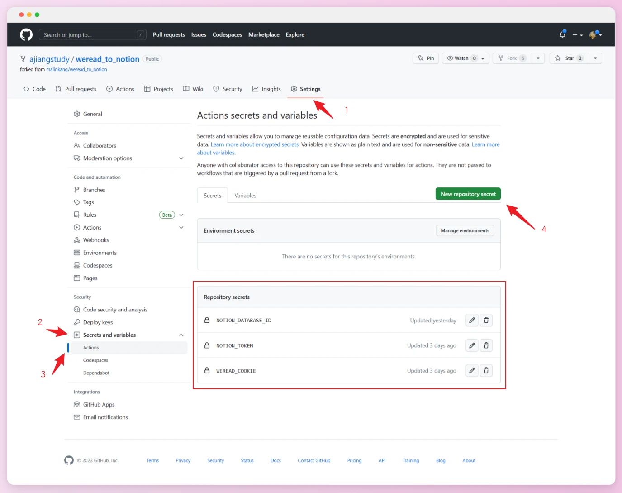
Task: Click the Codespaces icon in settings sidebar
Action: tap(77, 265)
